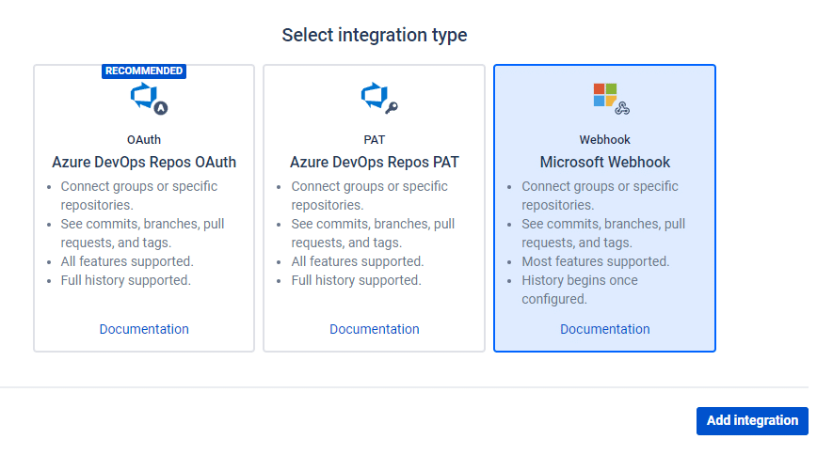The width and height of the screenshot is (833, 455).
Task: Click "History begins once configured" in Webhook card
Action: [579, 290]
